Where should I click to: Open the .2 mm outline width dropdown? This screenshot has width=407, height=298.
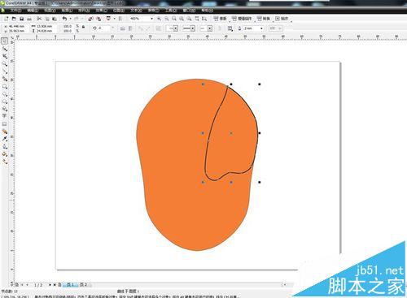click(261, 28)
